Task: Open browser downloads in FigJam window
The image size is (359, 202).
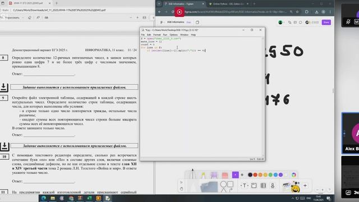Action: (x=316, y=12)
